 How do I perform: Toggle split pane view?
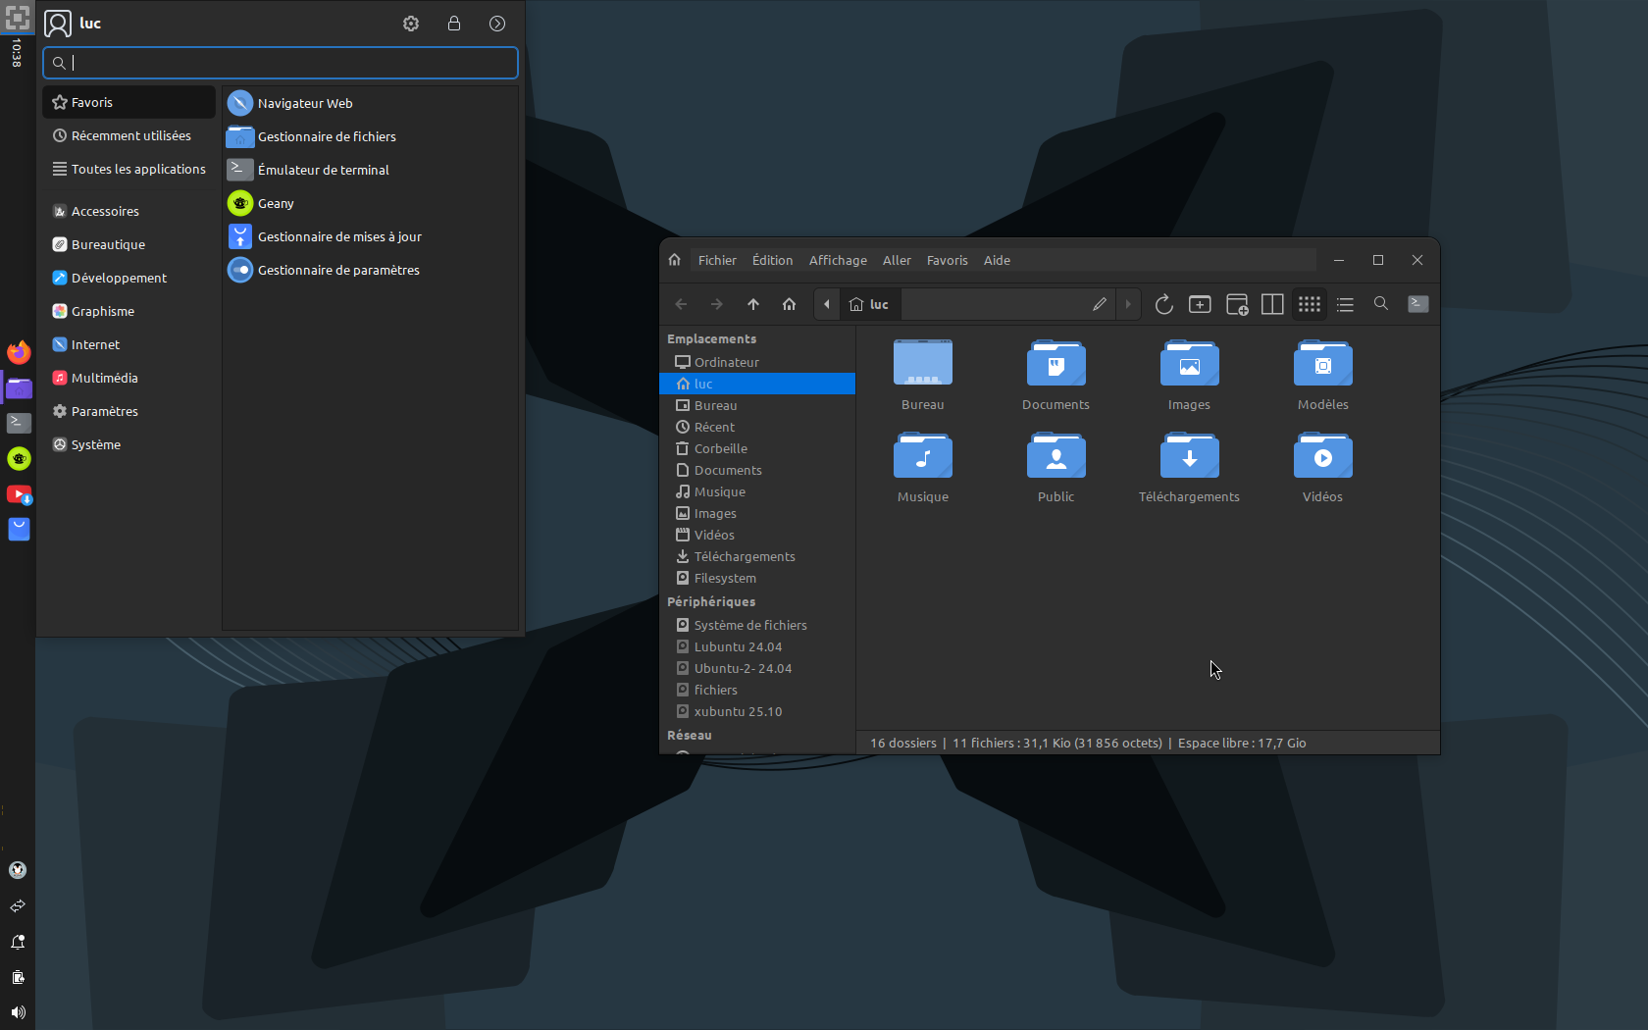click(x=1272, y=304)
